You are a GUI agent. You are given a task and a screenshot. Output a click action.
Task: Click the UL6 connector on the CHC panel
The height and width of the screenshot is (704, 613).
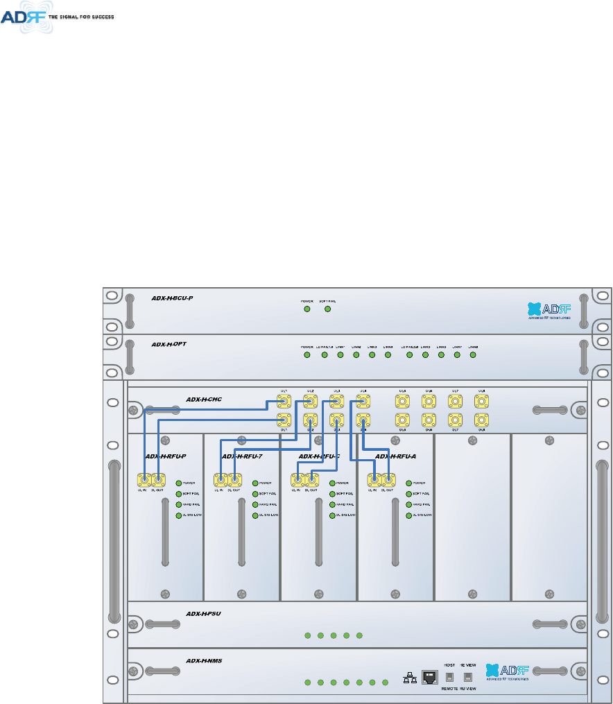[429, 401]
